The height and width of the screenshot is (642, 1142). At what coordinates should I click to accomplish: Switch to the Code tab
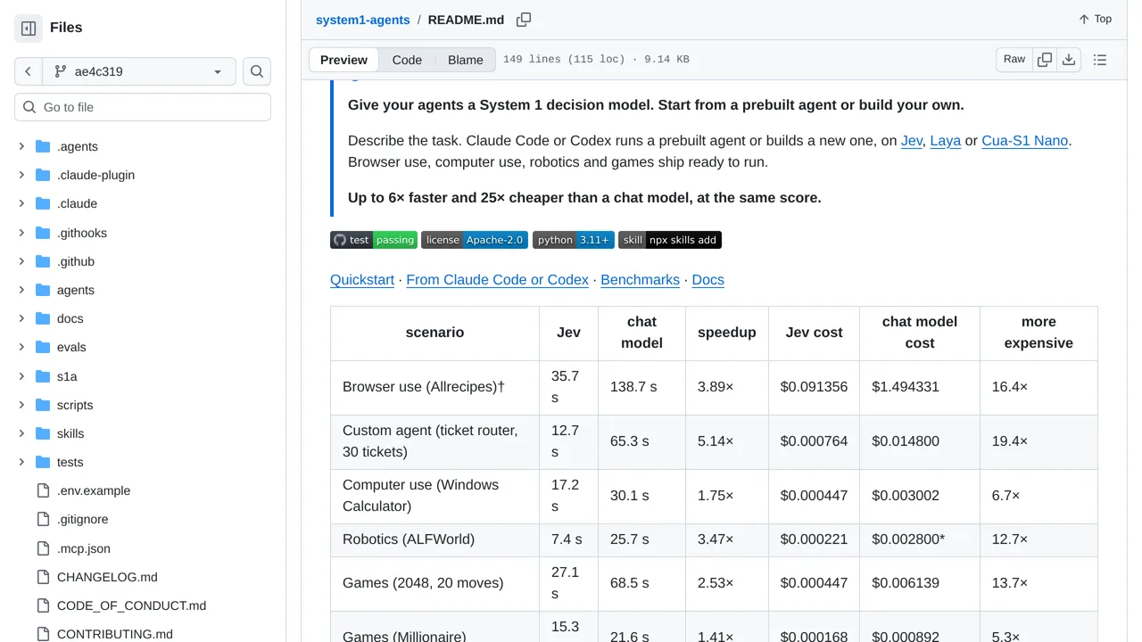point(407,60)
